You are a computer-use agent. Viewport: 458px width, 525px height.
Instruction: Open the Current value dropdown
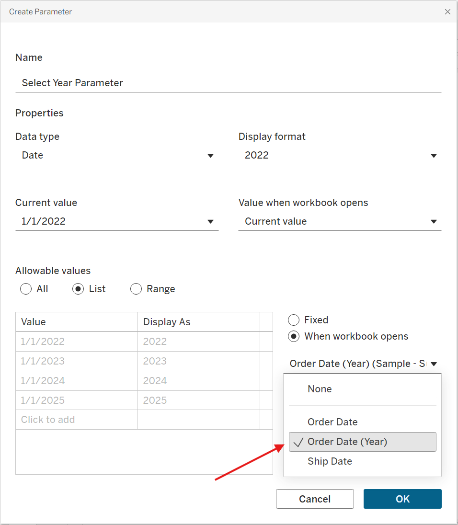(x=116, y=221)
